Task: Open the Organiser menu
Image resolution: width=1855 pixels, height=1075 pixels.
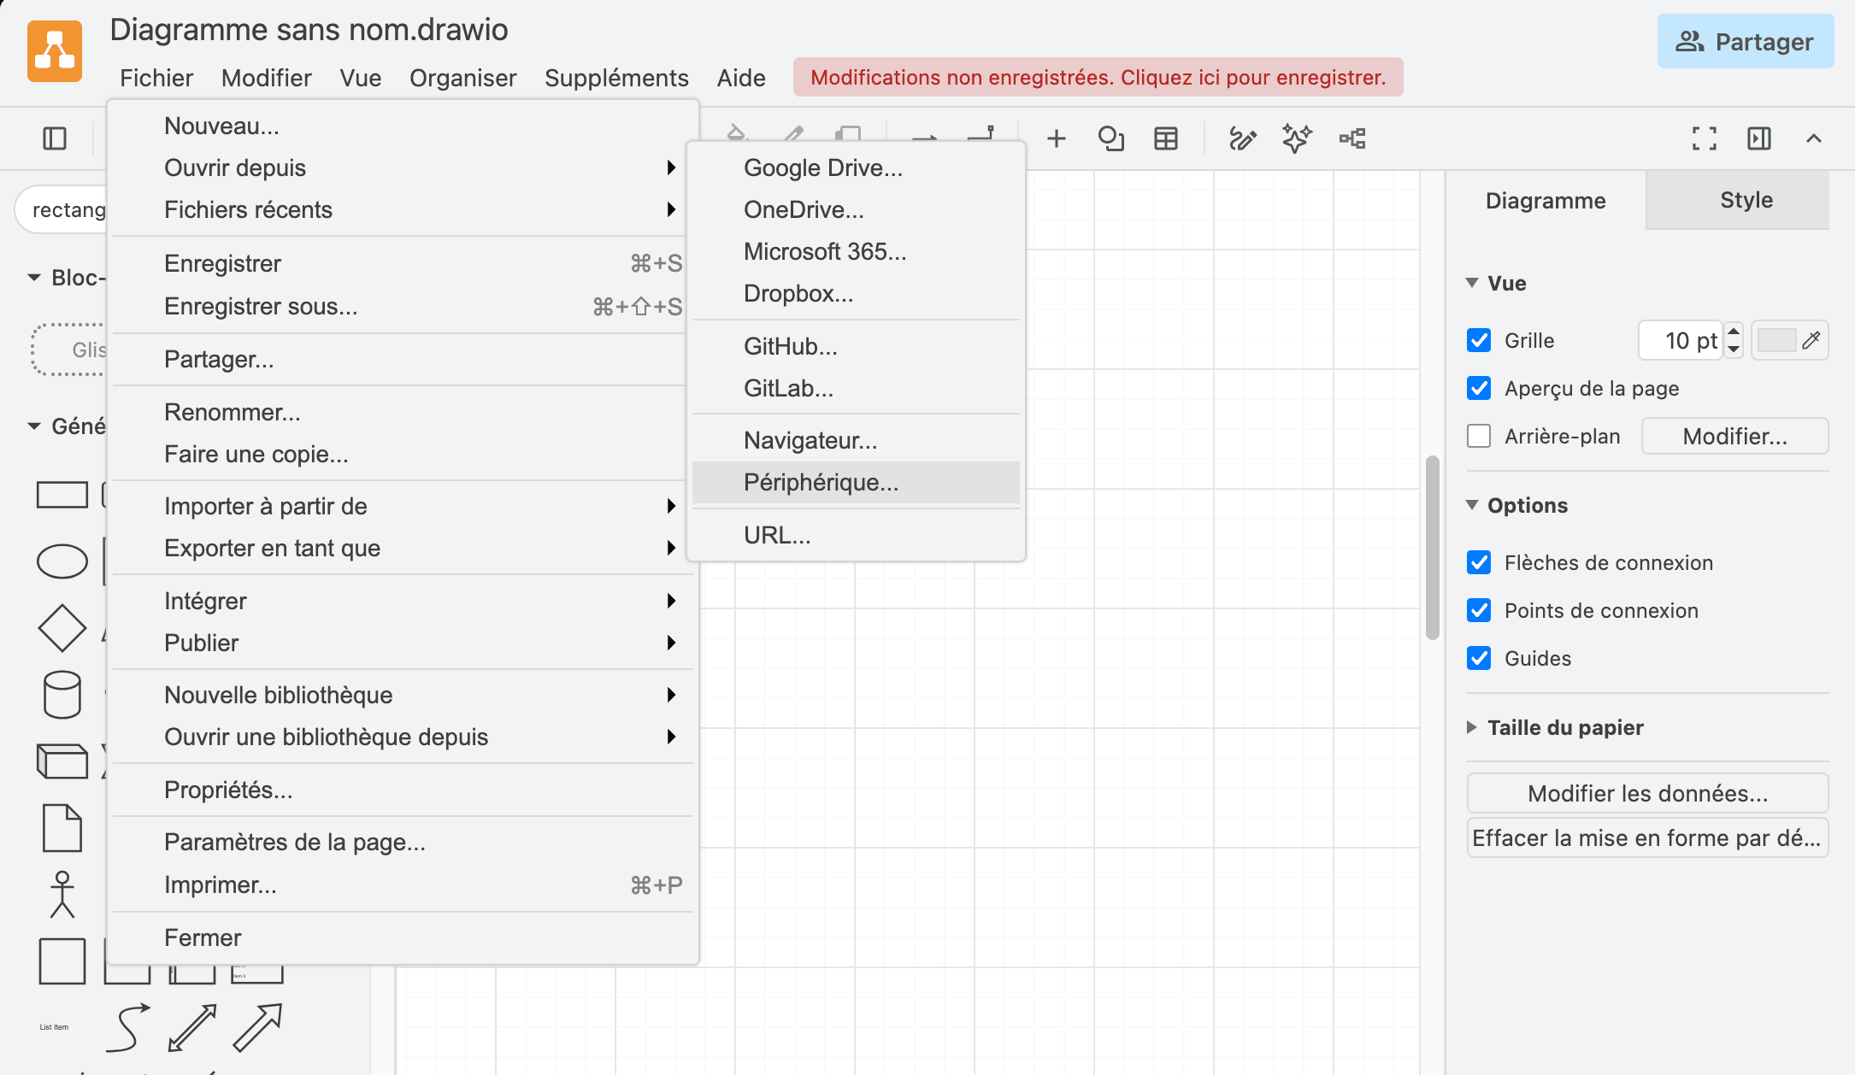Action: coord(462,78)
